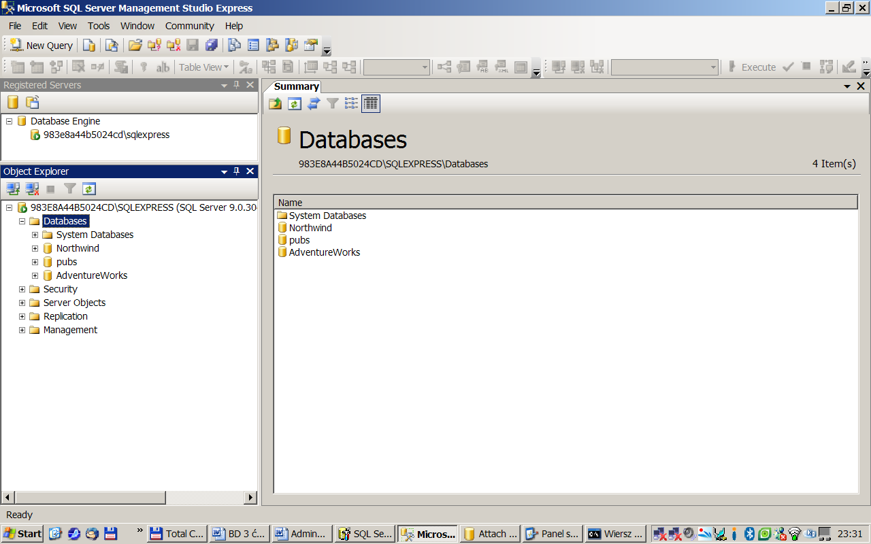
Task: Click the Object Explorer horizontal scrollbar
Action: click(x=129, y=498)
